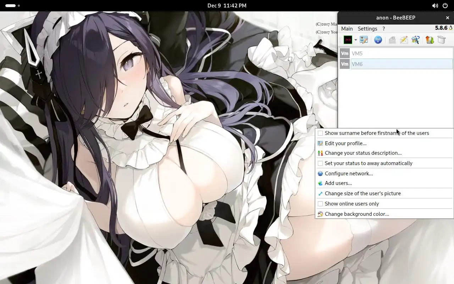Open the edit profile toolbar icon
Viewport: 454px width, 284px height.
click(x=364, y=40)
